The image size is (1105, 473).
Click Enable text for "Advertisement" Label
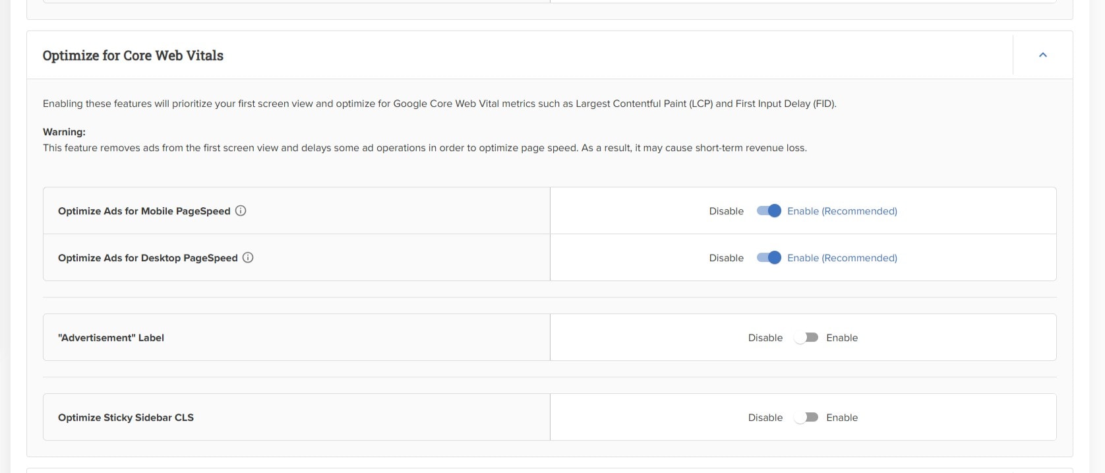842,338
